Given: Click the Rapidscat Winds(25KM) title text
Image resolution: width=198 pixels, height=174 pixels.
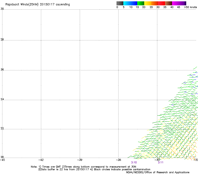Looking at the screenshot, I should 37,5.
